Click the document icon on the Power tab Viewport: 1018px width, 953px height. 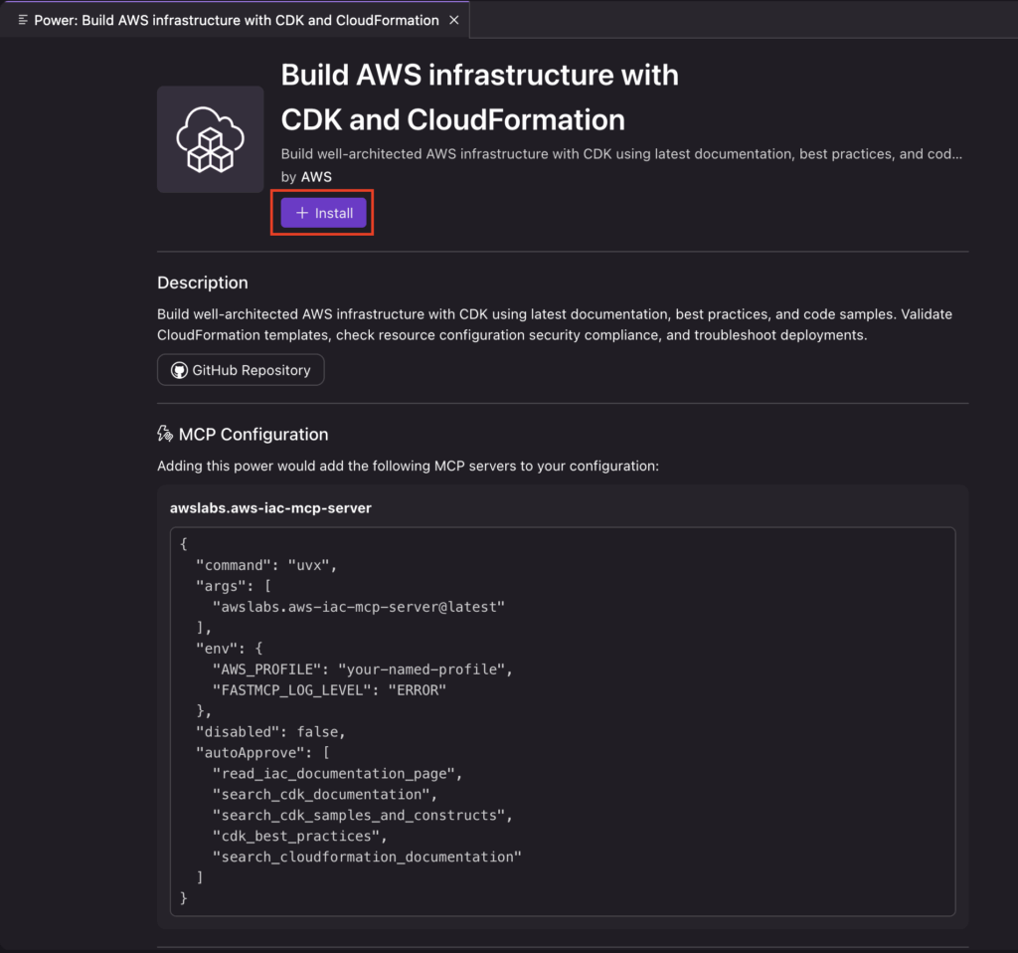click(23, 20)
